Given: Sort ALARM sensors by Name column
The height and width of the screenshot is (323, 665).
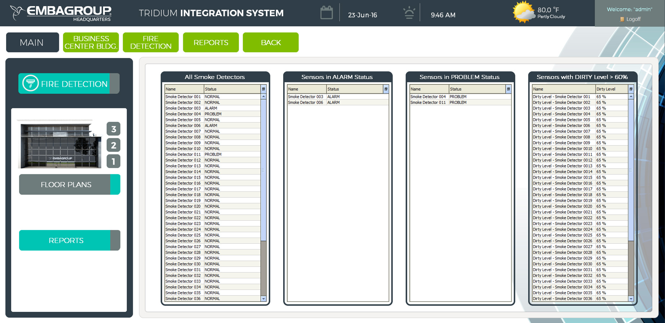Looking at the screenshot, I should click(307, 89).
